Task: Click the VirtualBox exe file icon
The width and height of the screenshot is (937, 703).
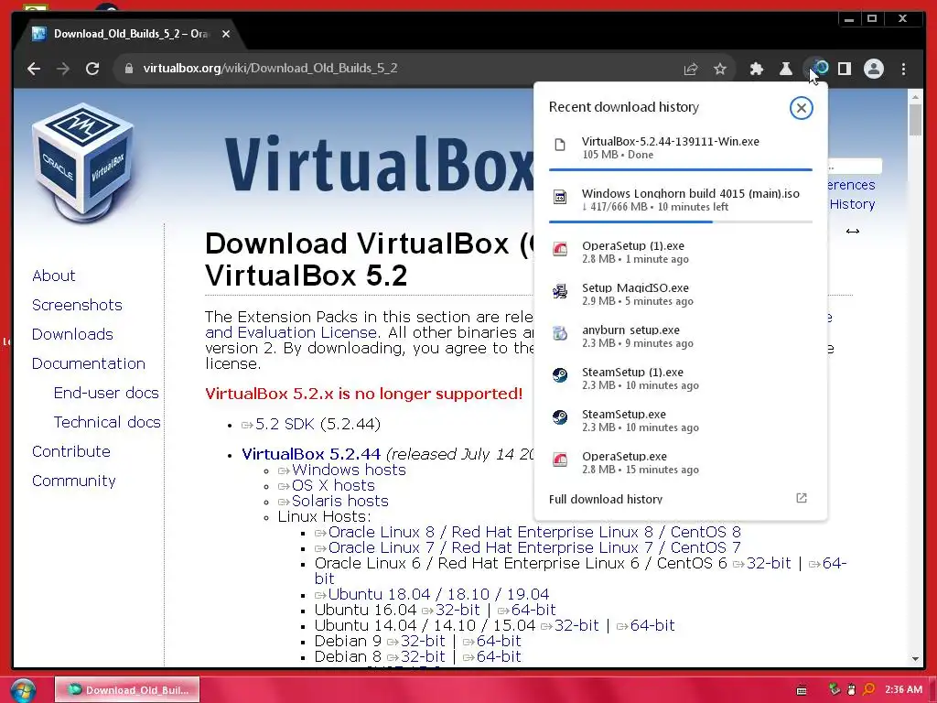Action: (560, 145)
